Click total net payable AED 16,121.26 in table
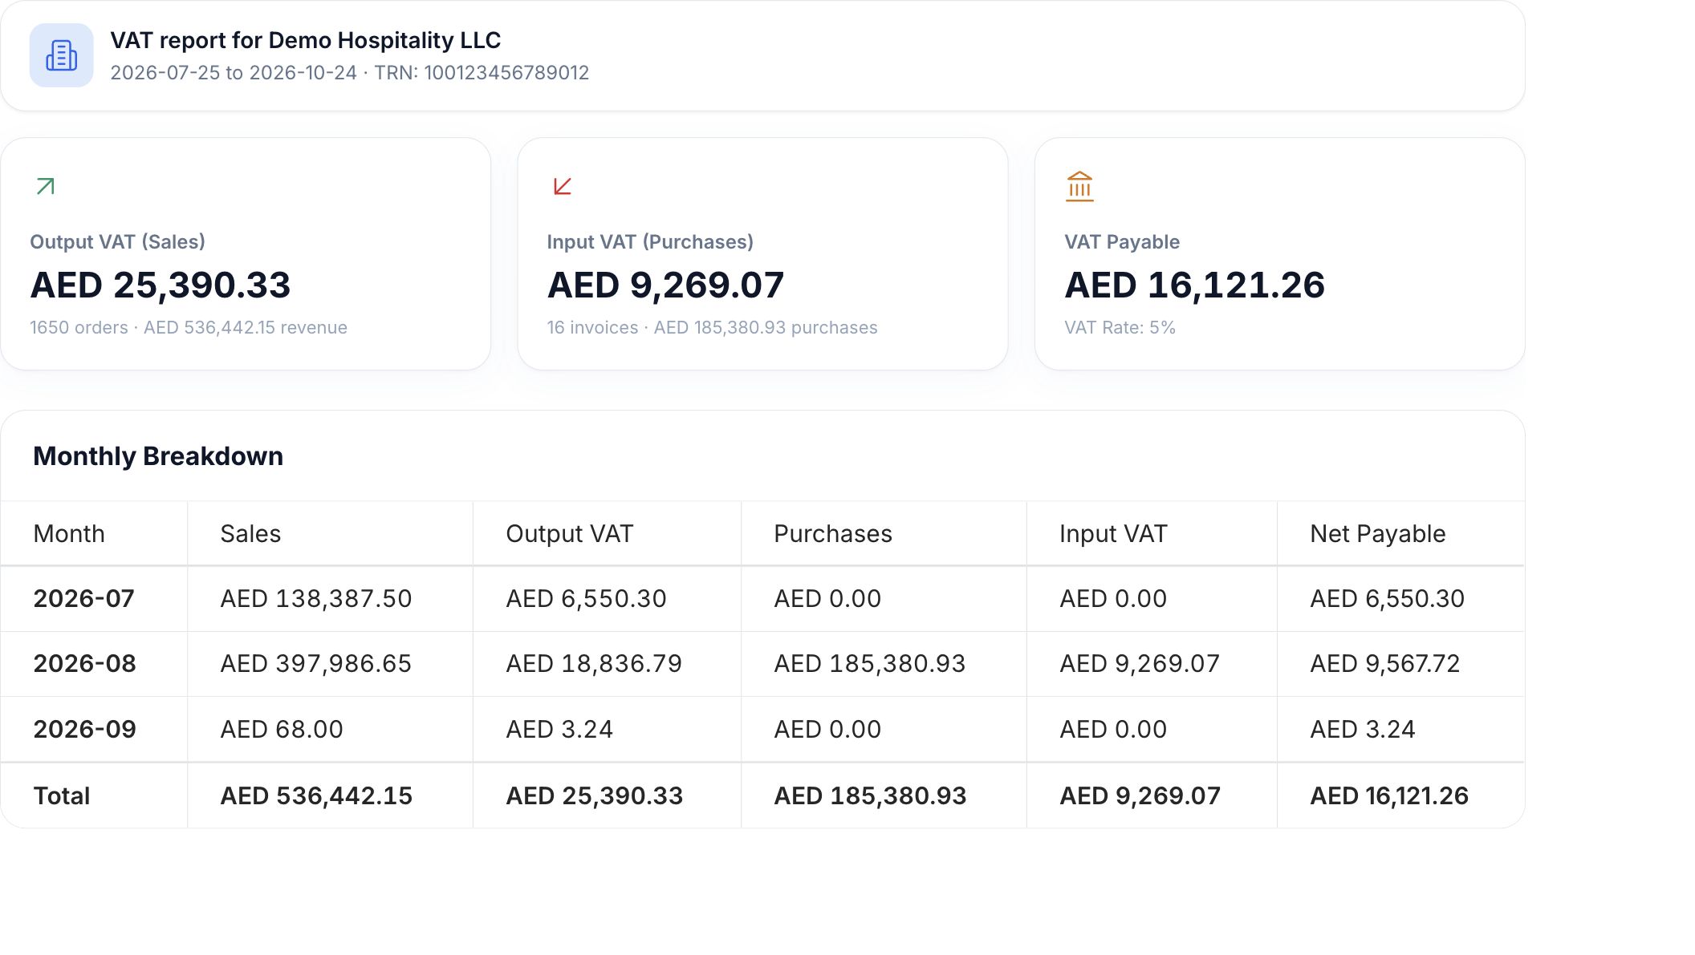The image size is (1695, 955). click(x=1389, y=796)
